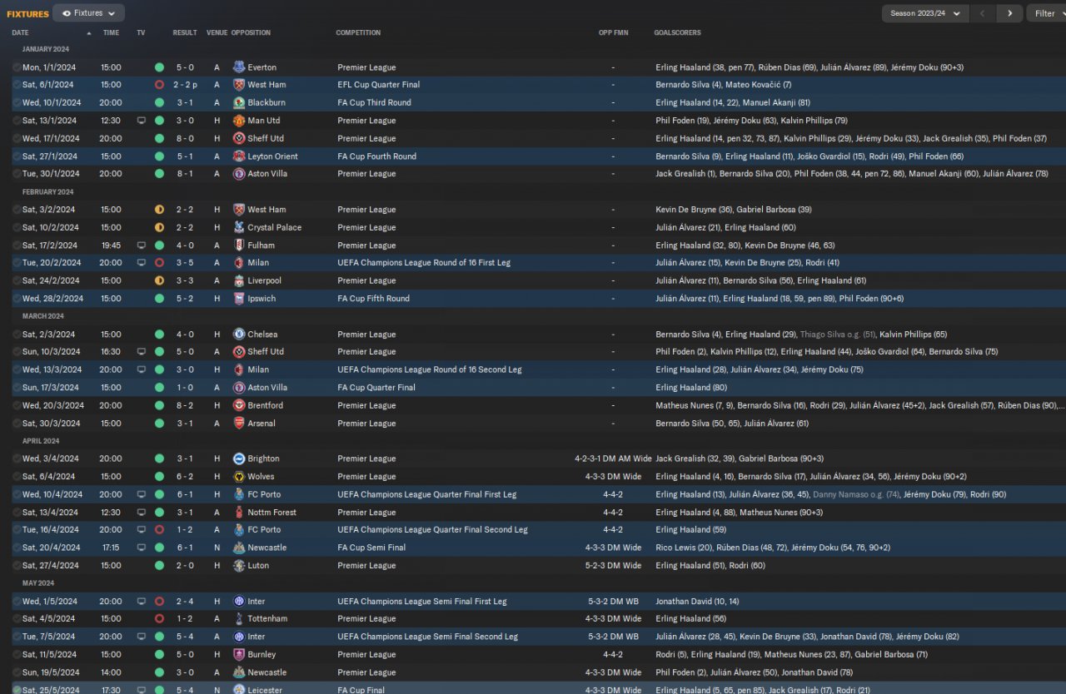Viewport: 1066px width, 694px height.
Task: Click the 2 - 2 p result on 6/1/2024
Action: [186, 85]
